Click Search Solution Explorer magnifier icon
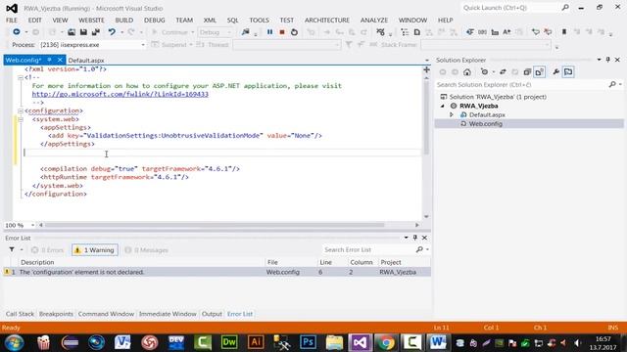This screenshot has width=627, height=352. tap(612, 85)
